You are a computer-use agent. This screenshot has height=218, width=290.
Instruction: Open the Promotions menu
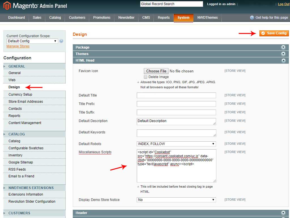point(102,18)
